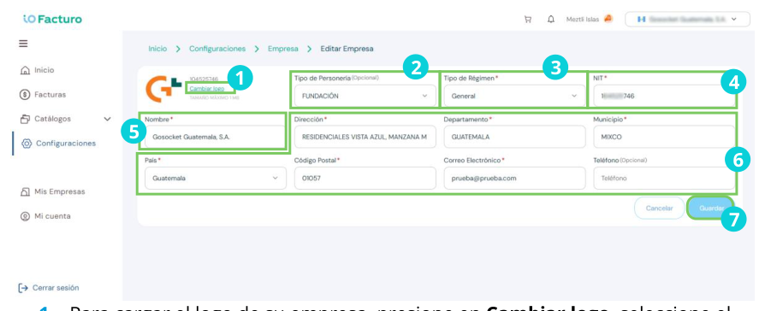Click the Mi cuenta user icon
Screen dimensions: 765x311
tap(25, 216)
